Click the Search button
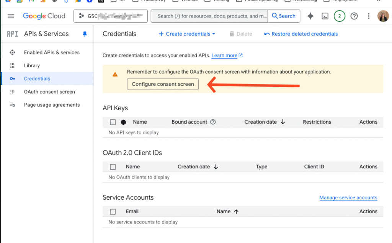The image size is (392, 243). click(x=284, y=16)
